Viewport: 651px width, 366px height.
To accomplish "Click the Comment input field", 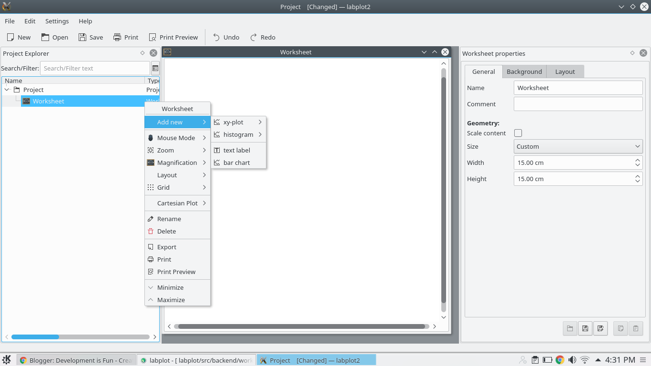I will (x=578, y=104).
